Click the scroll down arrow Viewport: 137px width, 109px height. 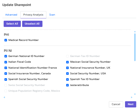135,94
